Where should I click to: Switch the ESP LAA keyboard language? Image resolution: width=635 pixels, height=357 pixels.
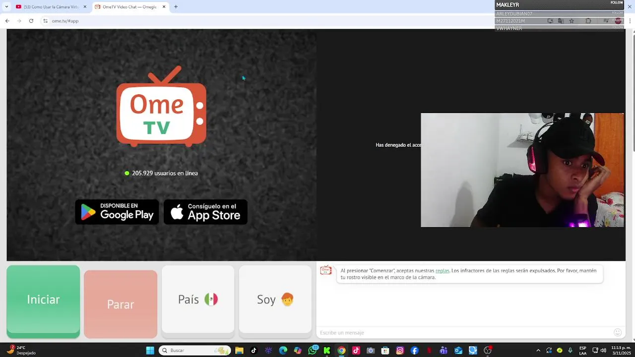(x=583, y=351)
